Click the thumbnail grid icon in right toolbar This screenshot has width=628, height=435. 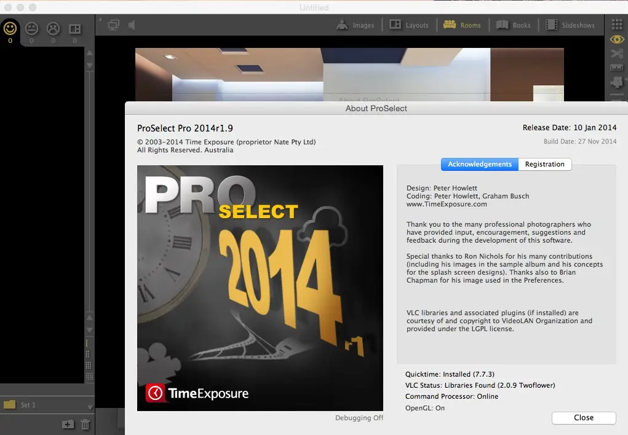(x=617, y=25)
